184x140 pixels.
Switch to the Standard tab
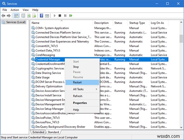(x=53, y=132)
